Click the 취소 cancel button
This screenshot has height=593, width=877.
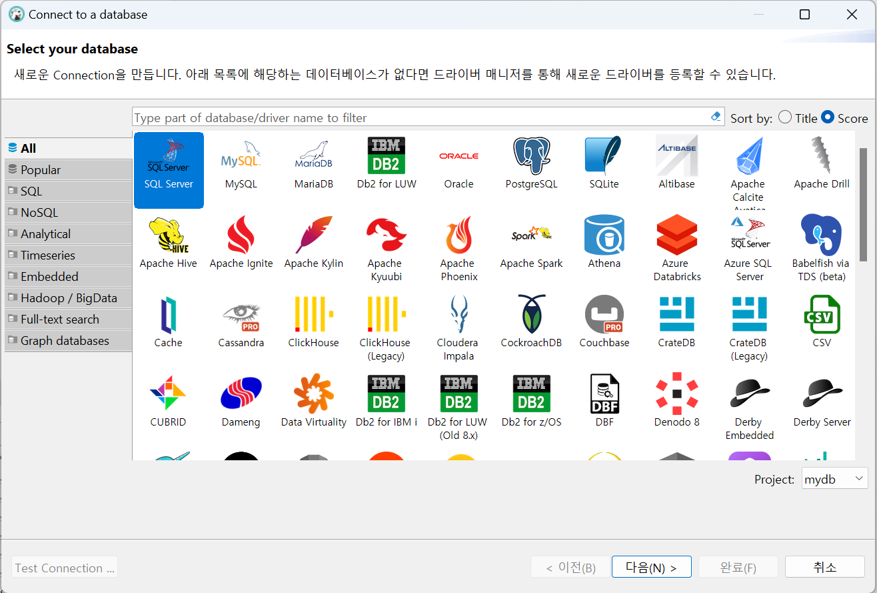[x=825, y=567]
